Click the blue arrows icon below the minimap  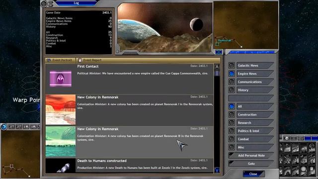219,52
